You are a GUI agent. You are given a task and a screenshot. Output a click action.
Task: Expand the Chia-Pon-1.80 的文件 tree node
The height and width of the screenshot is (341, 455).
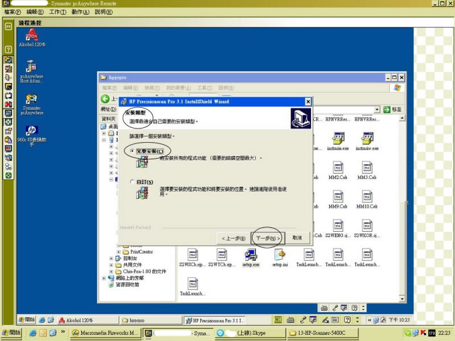(111, 272)
